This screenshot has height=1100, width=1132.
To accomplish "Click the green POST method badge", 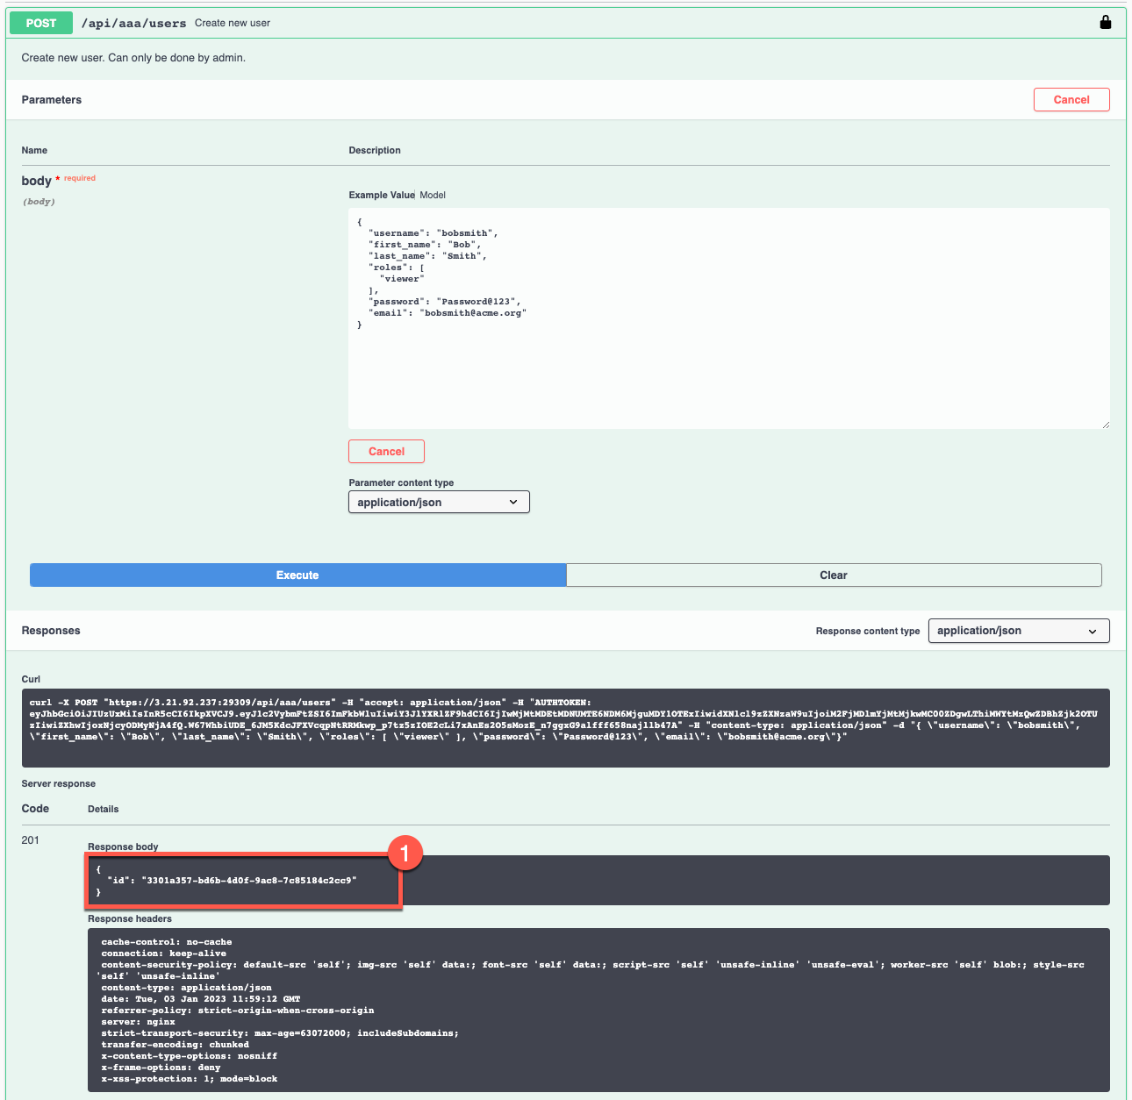I will point(40,23).
